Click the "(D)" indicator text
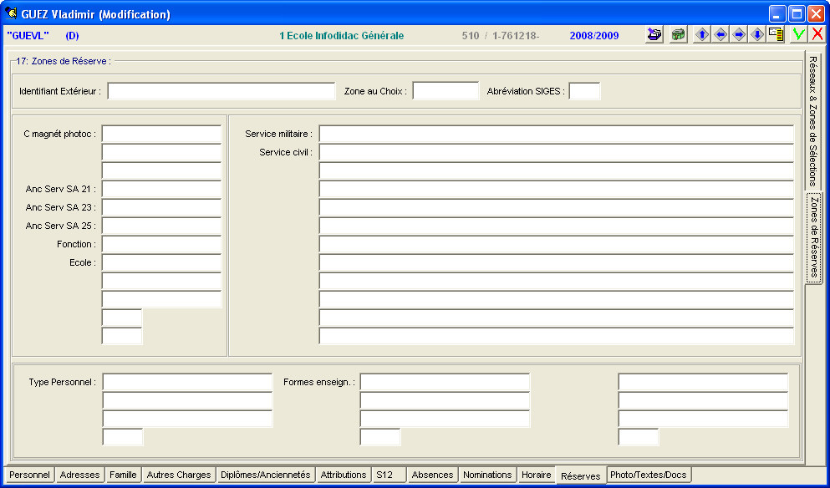The image size is (830, 488). click(72, 36)
